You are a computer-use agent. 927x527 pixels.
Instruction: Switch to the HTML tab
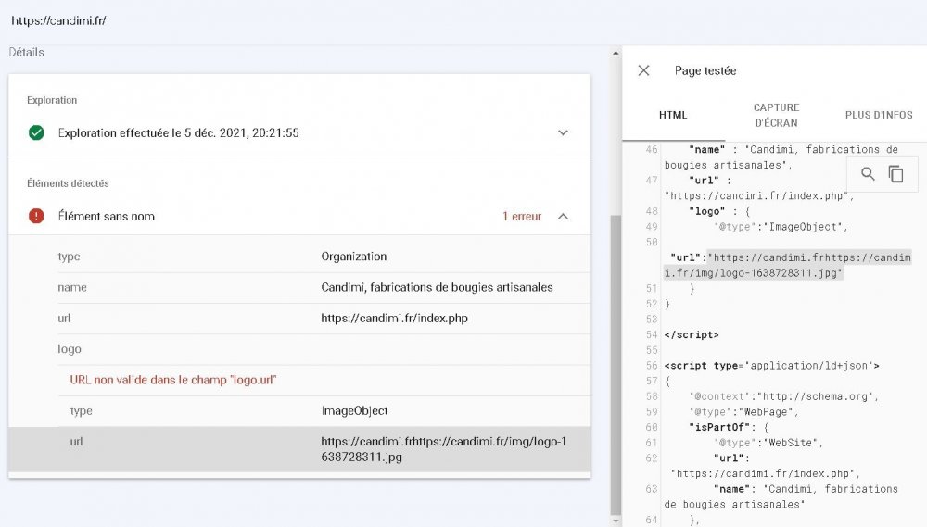(x=673, y=115)
